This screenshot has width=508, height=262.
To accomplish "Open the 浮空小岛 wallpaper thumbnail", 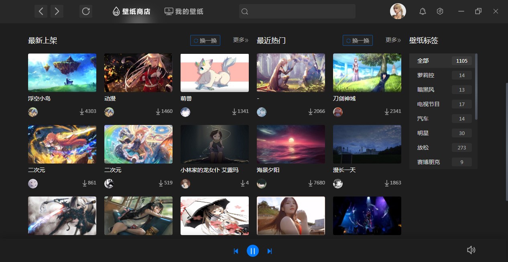I will point(62,73).
